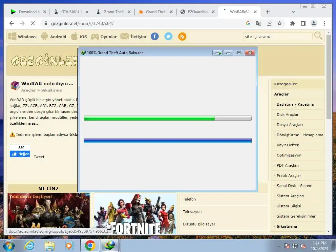The width and height of the screenshot is (336, 252).
Task: Open Google icon in the address bar
Action: [248, 23]
